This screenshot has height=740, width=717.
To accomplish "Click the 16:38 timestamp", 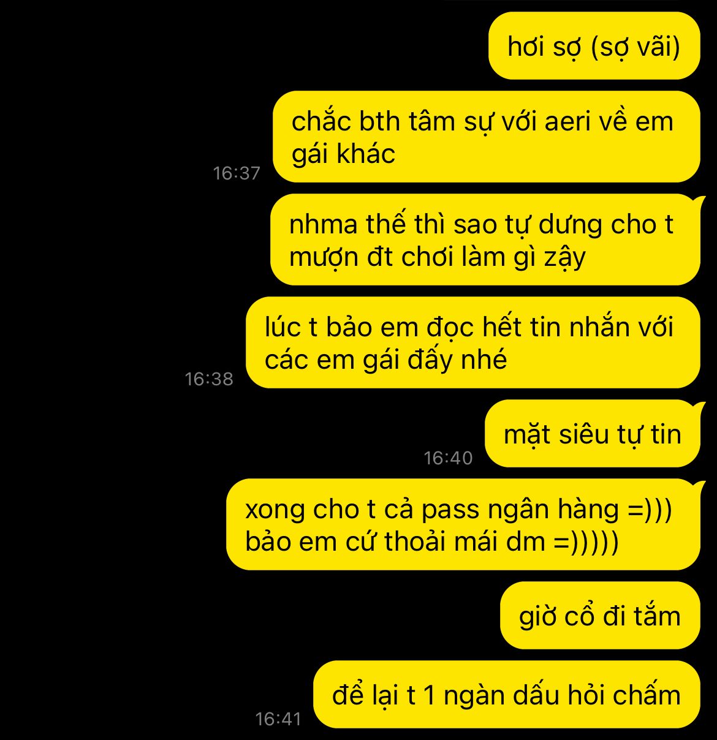I will tap(209, 379).
